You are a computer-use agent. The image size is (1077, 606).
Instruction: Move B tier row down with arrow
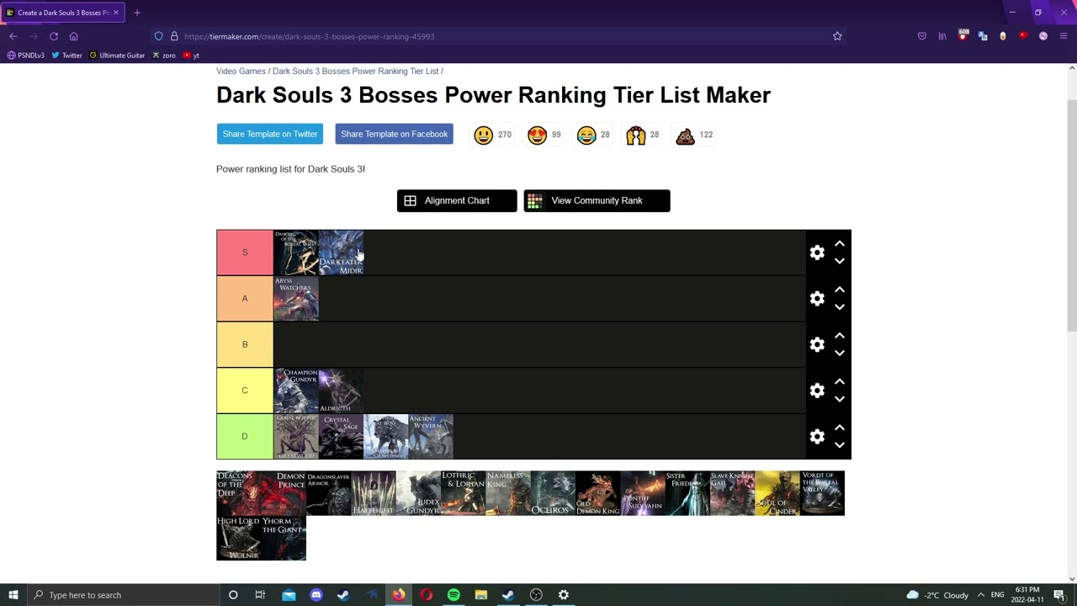(x=839, y=353)
